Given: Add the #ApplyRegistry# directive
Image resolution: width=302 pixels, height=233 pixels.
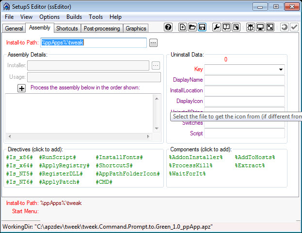Looking at the screenshot, I should click(64, 166).
